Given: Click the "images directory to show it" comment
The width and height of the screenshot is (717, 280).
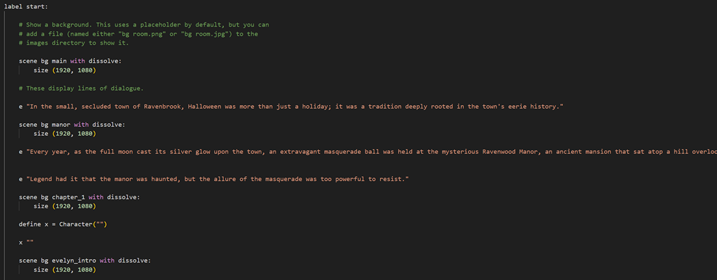Looking at the screenshot, I should [x=77, y=42].
